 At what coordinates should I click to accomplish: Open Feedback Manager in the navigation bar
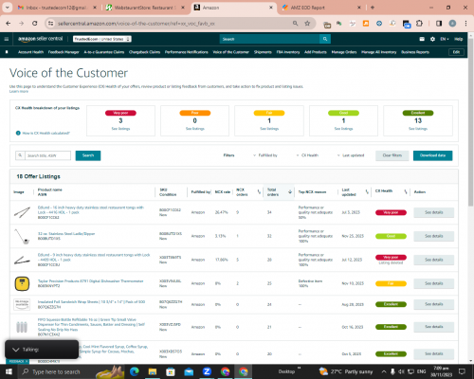[x=64, y=52]
